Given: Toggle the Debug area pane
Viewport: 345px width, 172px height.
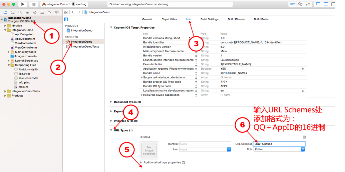Looking at the screenshot, I should 326,4.
